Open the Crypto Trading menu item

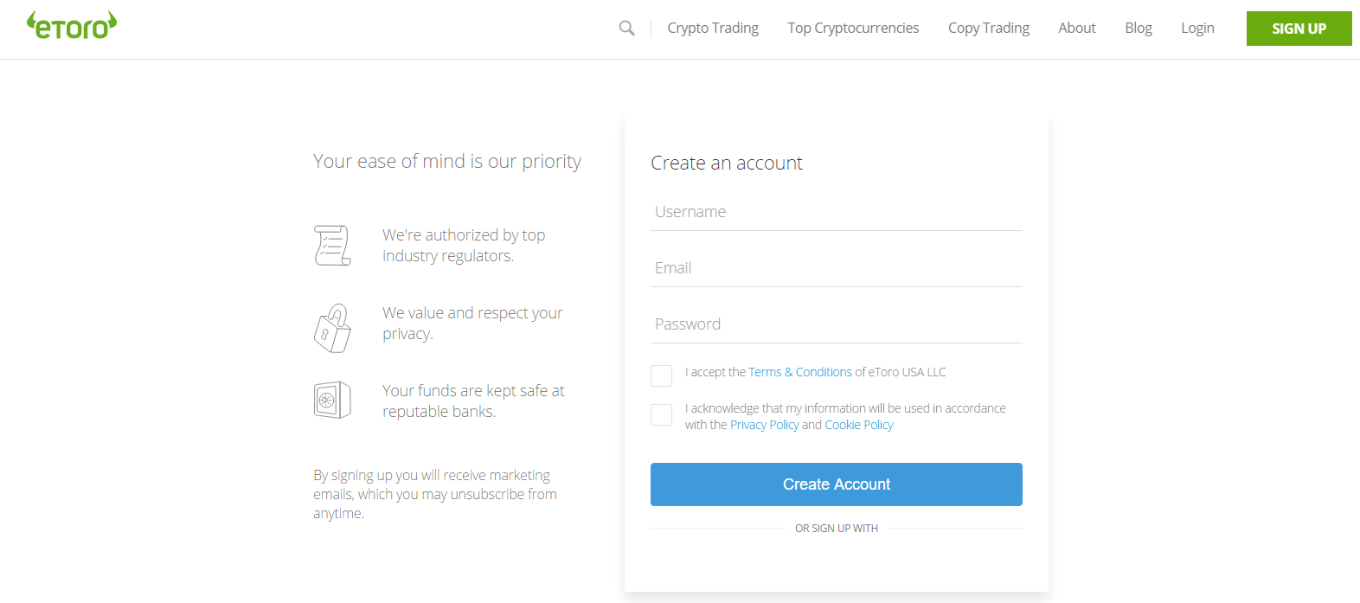712,27
